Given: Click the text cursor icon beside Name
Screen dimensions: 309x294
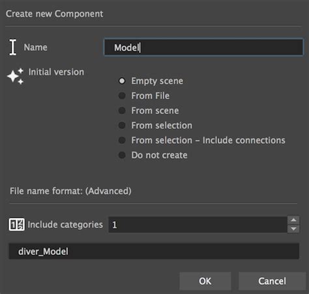Looking at the screenshot, I should [x=13, y=47].
